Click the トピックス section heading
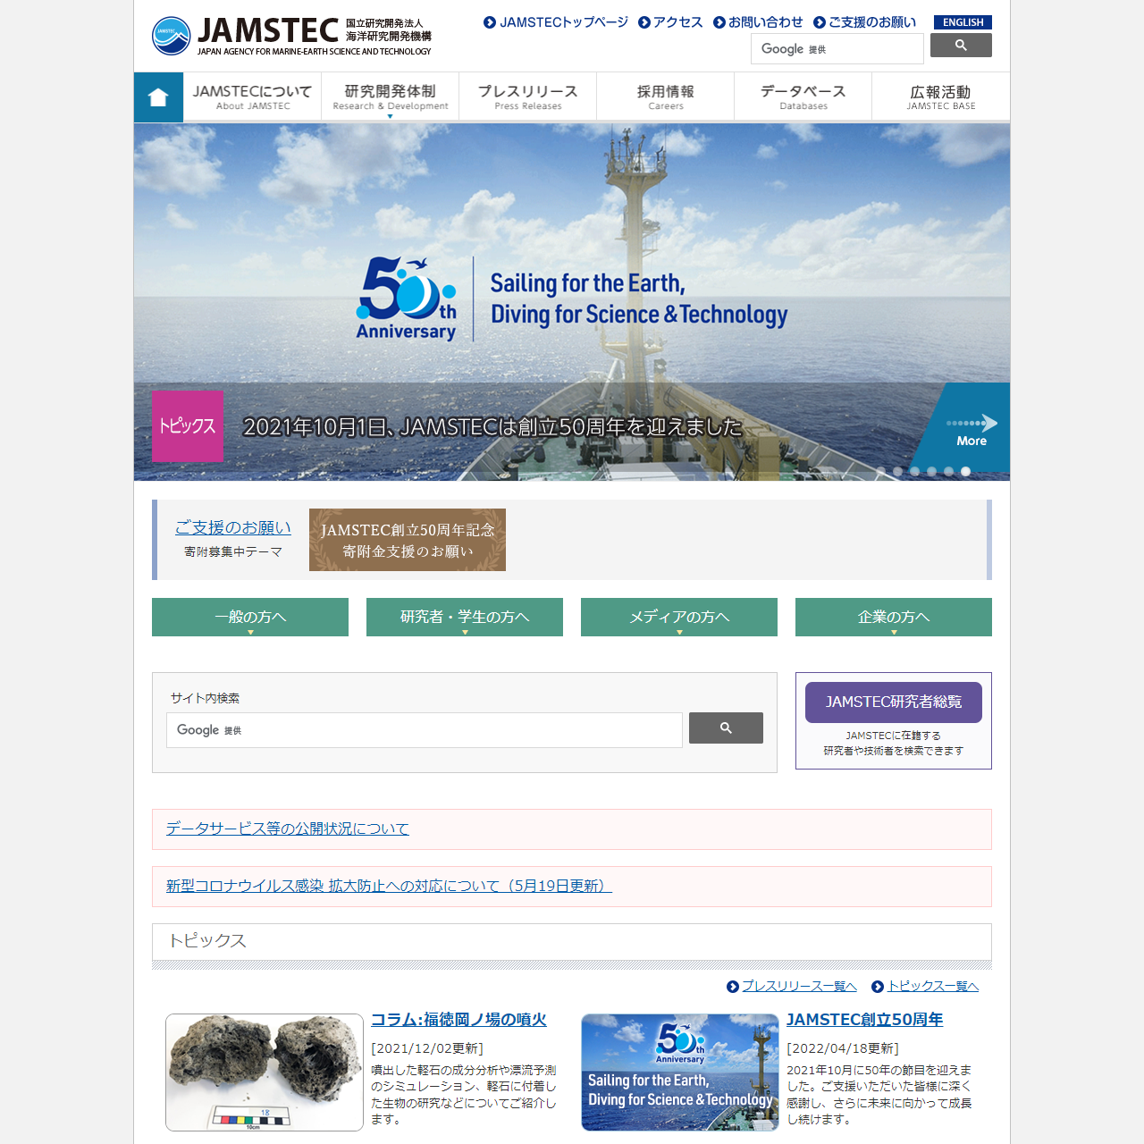1144x1144 pixels. pos(207,940)
